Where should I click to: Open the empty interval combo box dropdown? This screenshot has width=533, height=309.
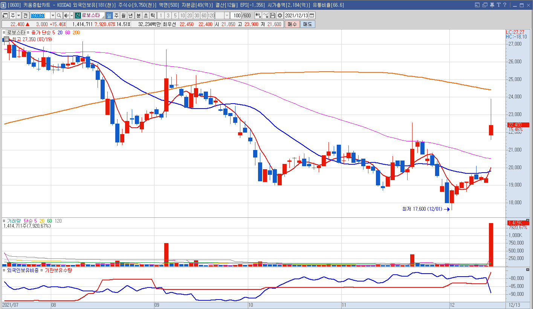click(227, 15)
